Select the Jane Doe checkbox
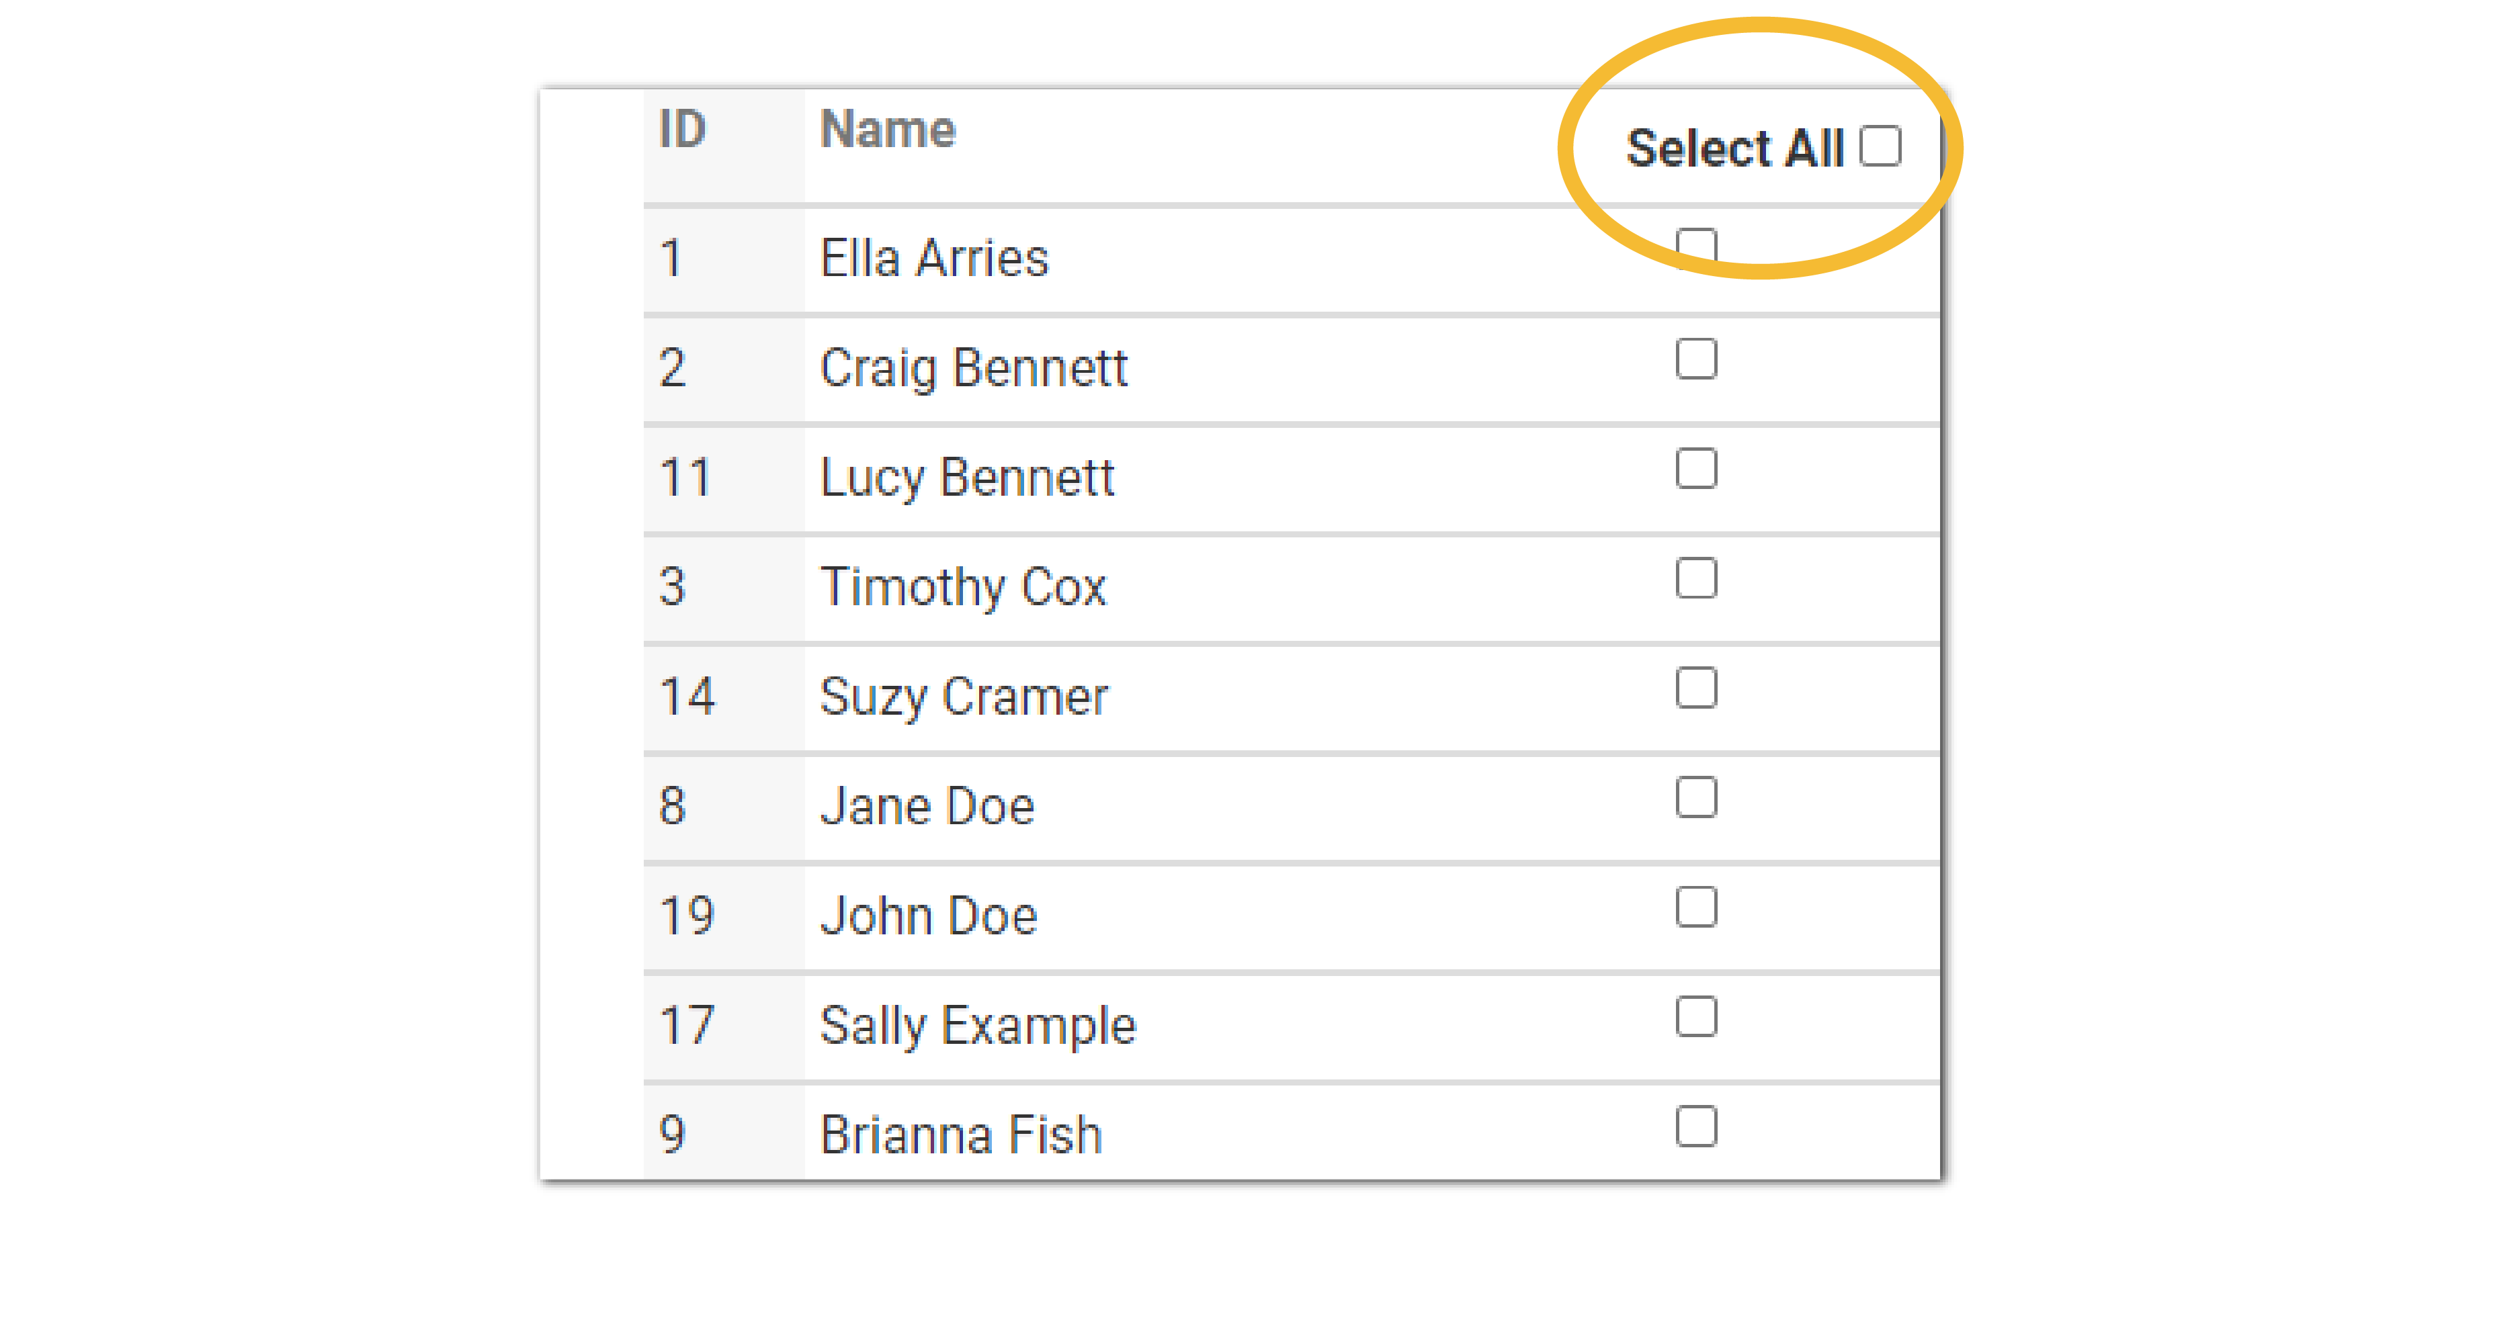2520x1330 pixels. [x=1695, y=797]
